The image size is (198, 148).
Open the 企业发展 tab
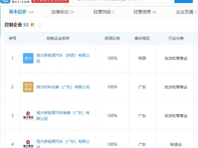pyautogui.click(x=186, y=12)
